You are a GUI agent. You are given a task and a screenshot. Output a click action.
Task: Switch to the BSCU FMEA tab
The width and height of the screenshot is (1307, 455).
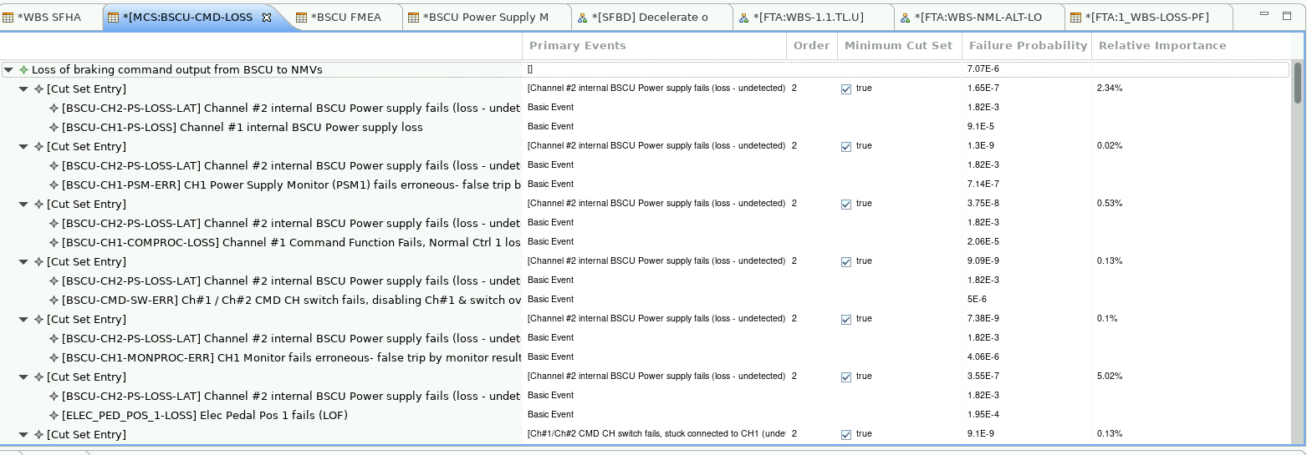pos(346,18)
